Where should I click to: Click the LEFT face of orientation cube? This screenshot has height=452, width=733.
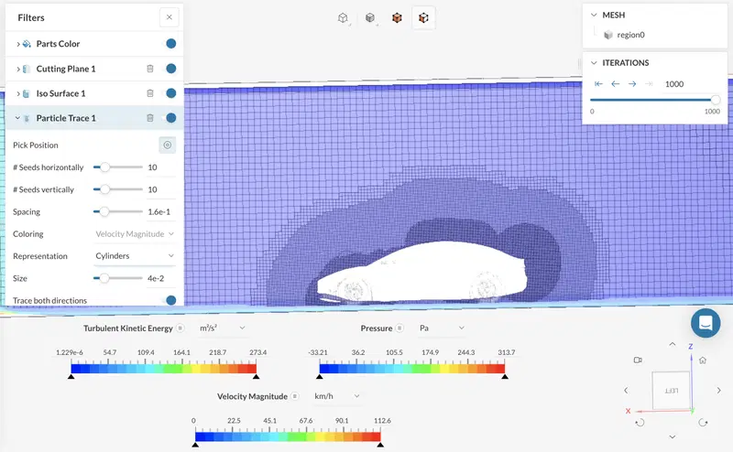(671, 391)
